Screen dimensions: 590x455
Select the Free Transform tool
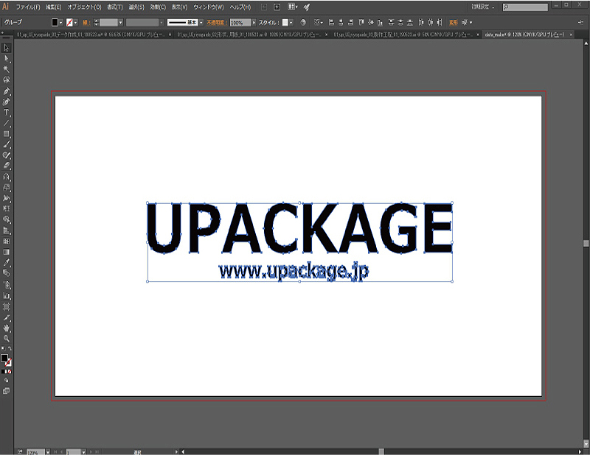6,208
